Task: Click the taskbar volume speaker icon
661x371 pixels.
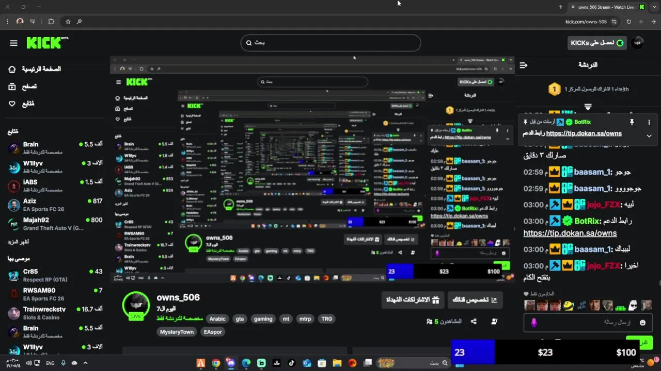Action: click(29, 363)
